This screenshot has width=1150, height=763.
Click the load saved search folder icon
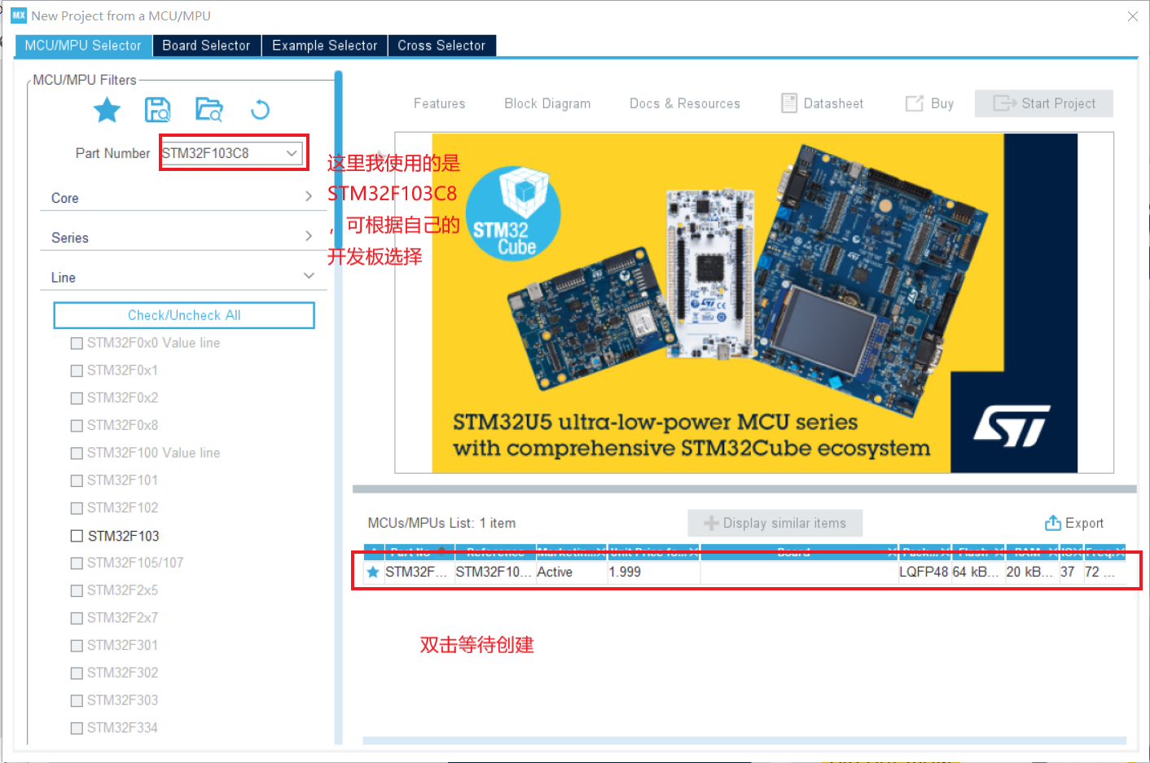[209, 109]
